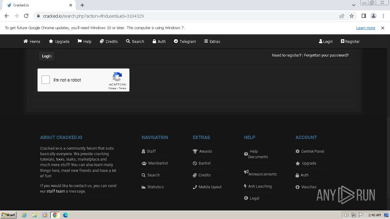Click the site lock icon
Screen dimensions: 390x219
[38, 16]
